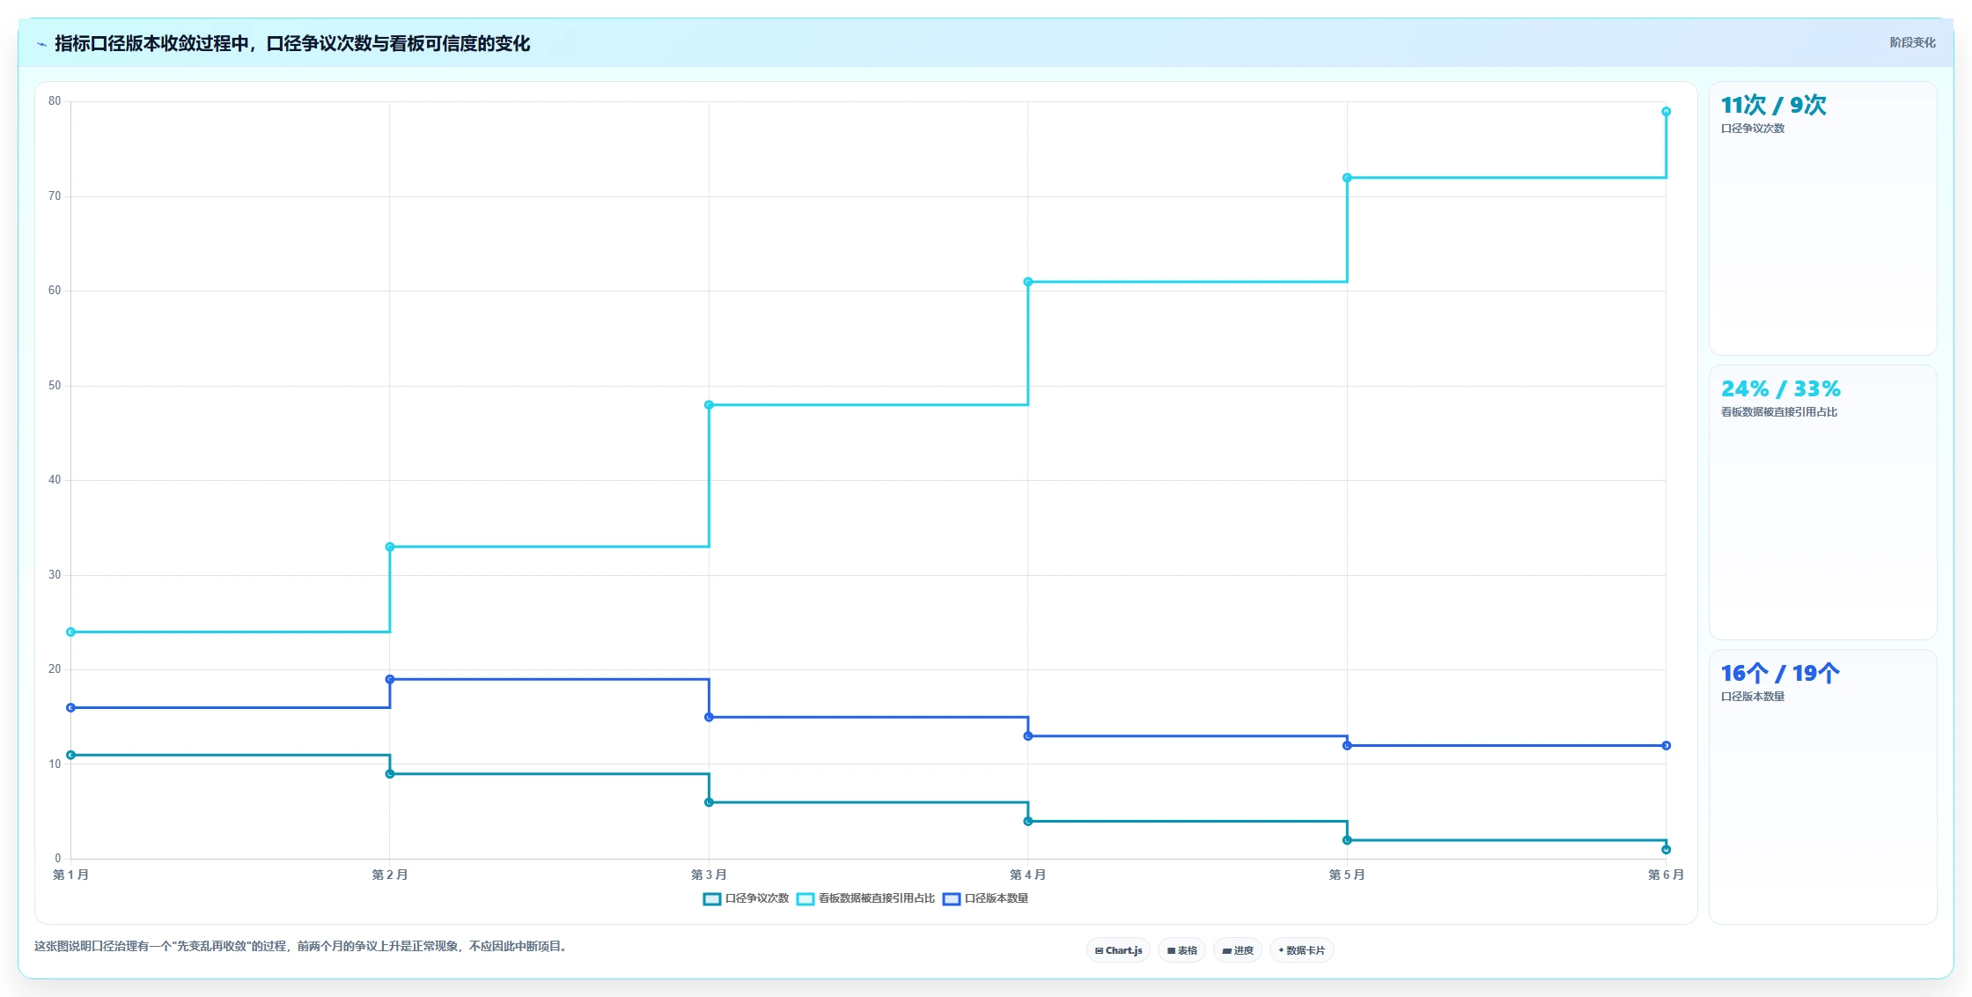Click the 看板数据被直接引用占比 point at 第 4 月
The width and height of the screenshot is (1972, 997).
1027,282
